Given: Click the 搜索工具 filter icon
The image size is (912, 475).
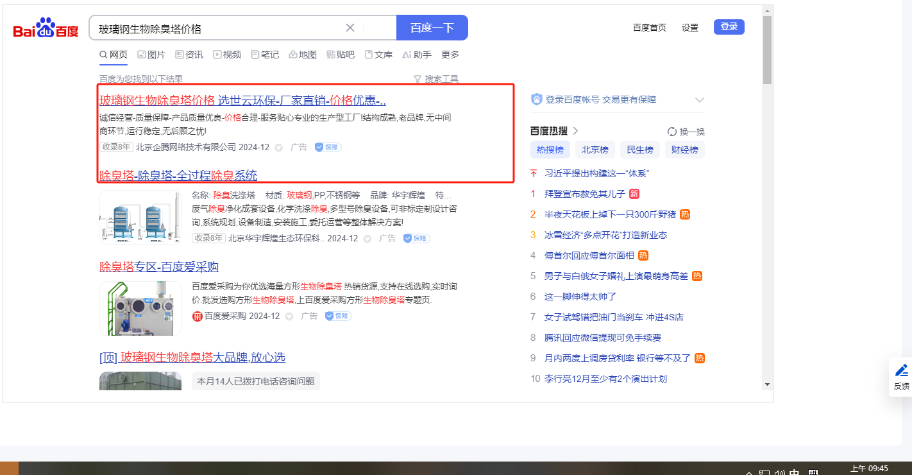Looking at the screenshot, I should pos(418,79).
